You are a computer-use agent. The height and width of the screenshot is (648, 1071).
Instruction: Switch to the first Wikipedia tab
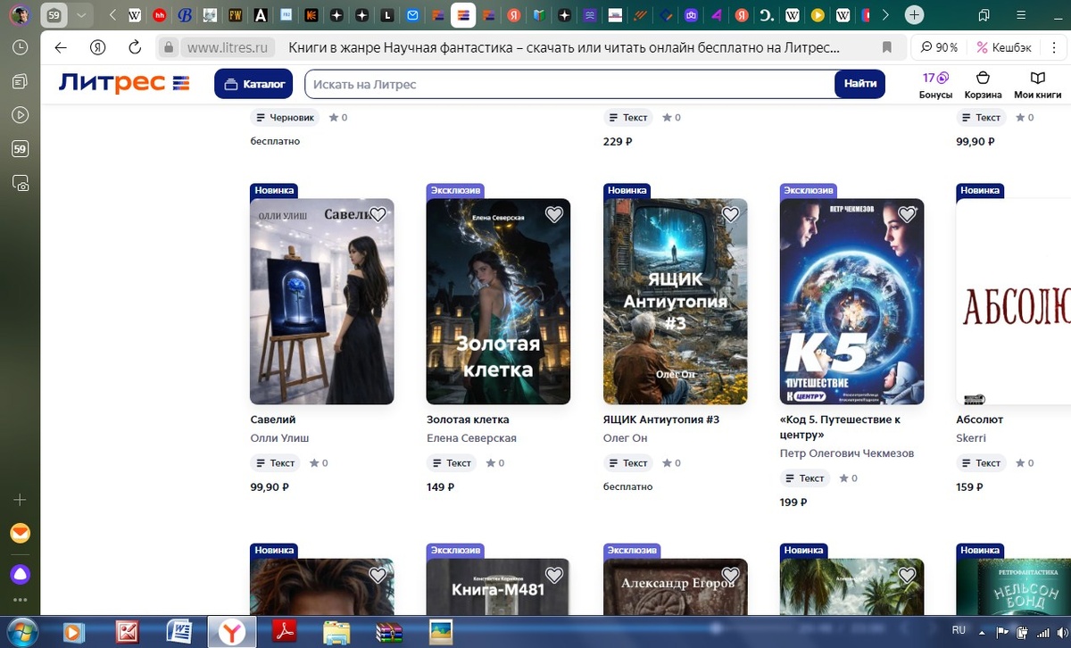[x=135, y=15]
